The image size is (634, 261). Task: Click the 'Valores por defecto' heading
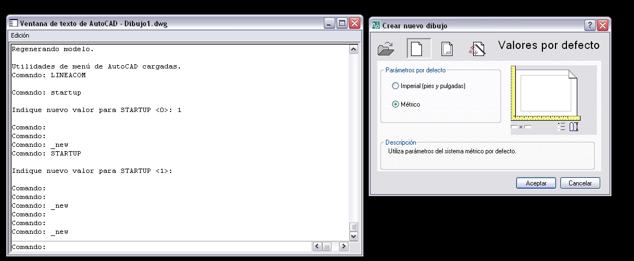(x=548, y=45)
